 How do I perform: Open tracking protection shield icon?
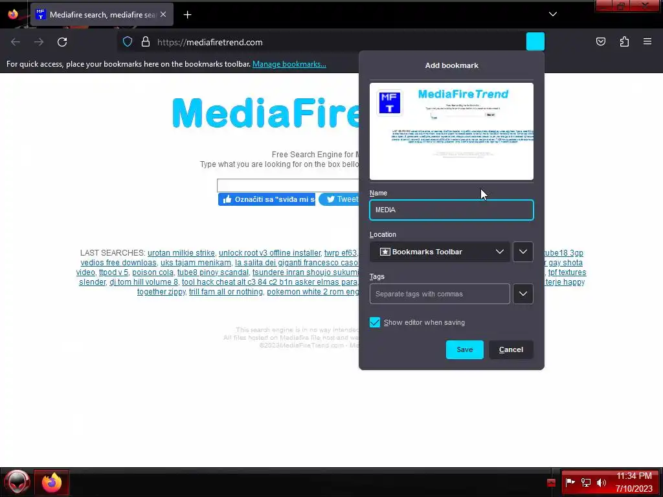coord(128,42)
